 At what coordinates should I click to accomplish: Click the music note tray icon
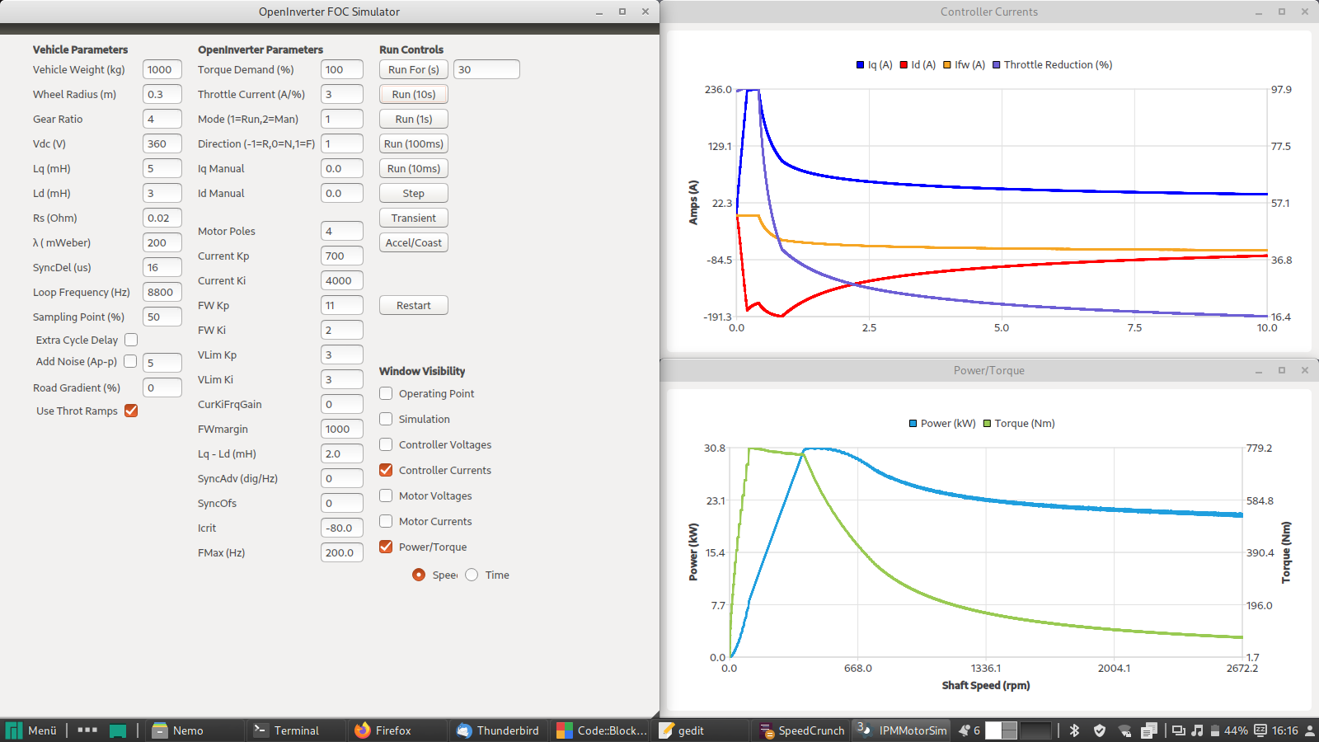coord(1197,730)
